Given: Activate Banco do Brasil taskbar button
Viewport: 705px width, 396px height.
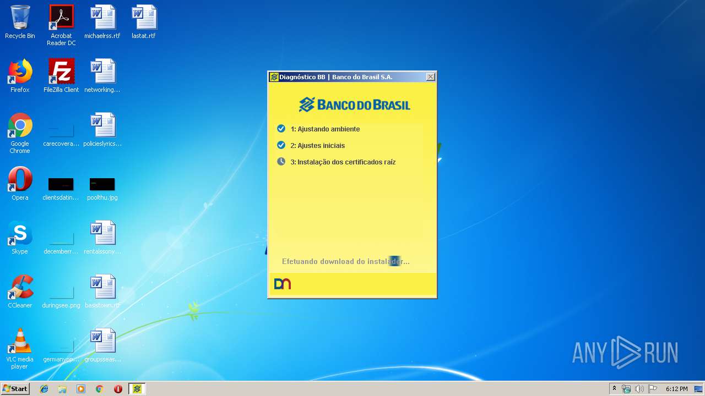Looking at the screenshot, I should [137, 389].
